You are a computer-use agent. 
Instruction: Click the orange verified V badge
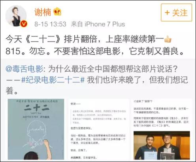coord(24,24)
